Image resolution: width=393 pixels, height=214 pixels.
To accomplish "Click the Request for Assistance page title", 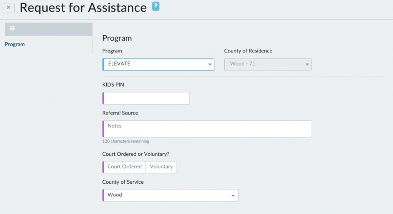I will [x=83, y=7].
